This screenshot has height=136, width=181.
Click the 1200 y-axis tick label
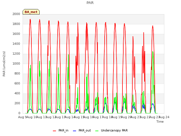[x=16, y=54]
